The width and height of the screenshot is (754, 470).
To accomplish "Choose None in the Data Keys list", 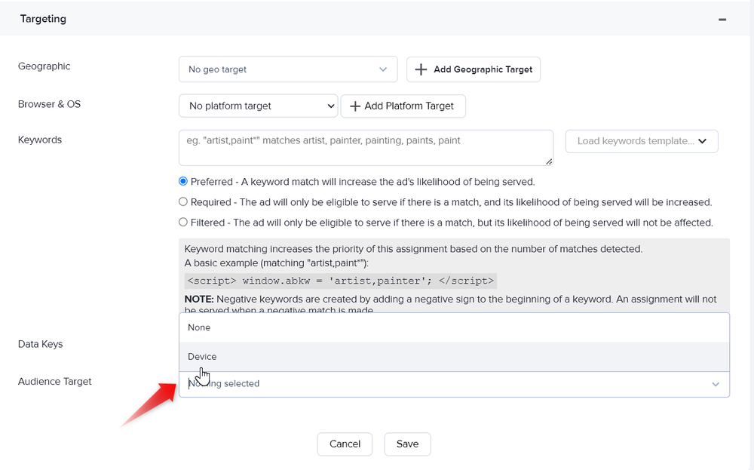I will pos(454,327).
